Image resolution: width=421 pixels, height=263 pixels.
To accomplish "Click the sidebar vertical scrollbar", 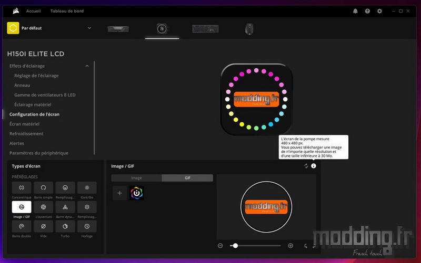I will pyautogui.click(x=94, y=108).
